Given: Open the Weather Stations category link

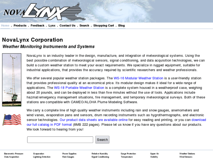Looking at the screenshot, I should point(187,153).
